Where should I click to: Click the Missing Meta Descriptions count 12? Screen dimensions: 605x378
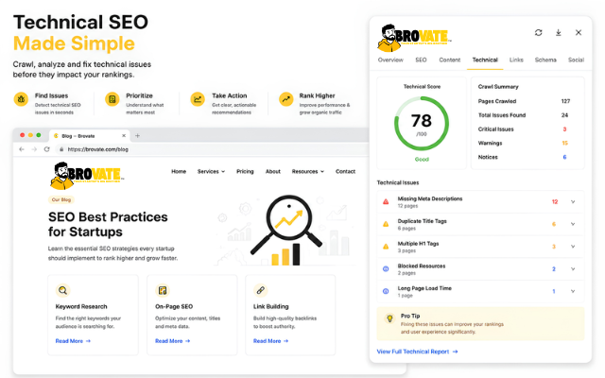coord(555,201)
